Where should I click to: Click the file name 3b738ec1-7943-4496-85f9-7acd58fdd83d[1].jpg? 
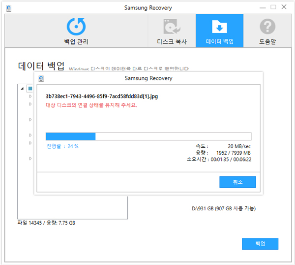click(x=102, y=97)
